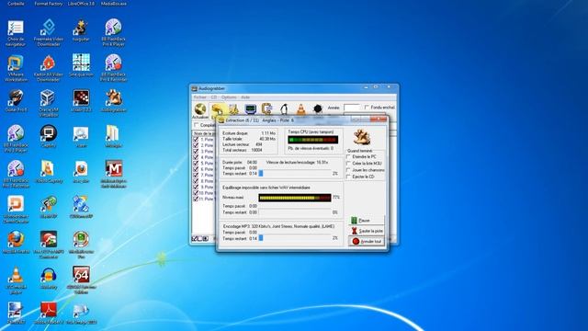Open the AIDA64 desktop shortcut
588x331 pixels.
[x=81, y=280]
